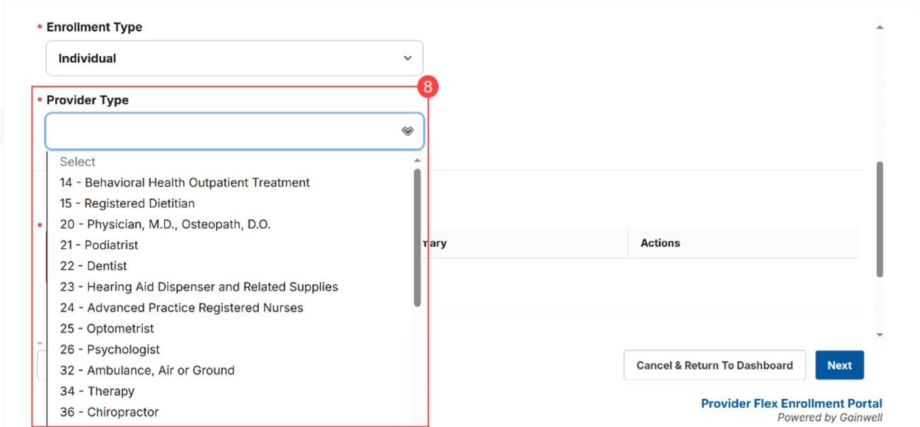
Task: Click Cancel & Return To Dashboard
Action: pos(715,365)
